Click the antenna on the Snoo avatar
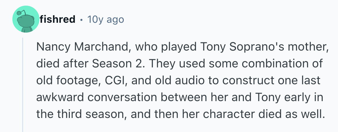Image resolution: width=338 pixels, height=132 pixels. point(19,13)
